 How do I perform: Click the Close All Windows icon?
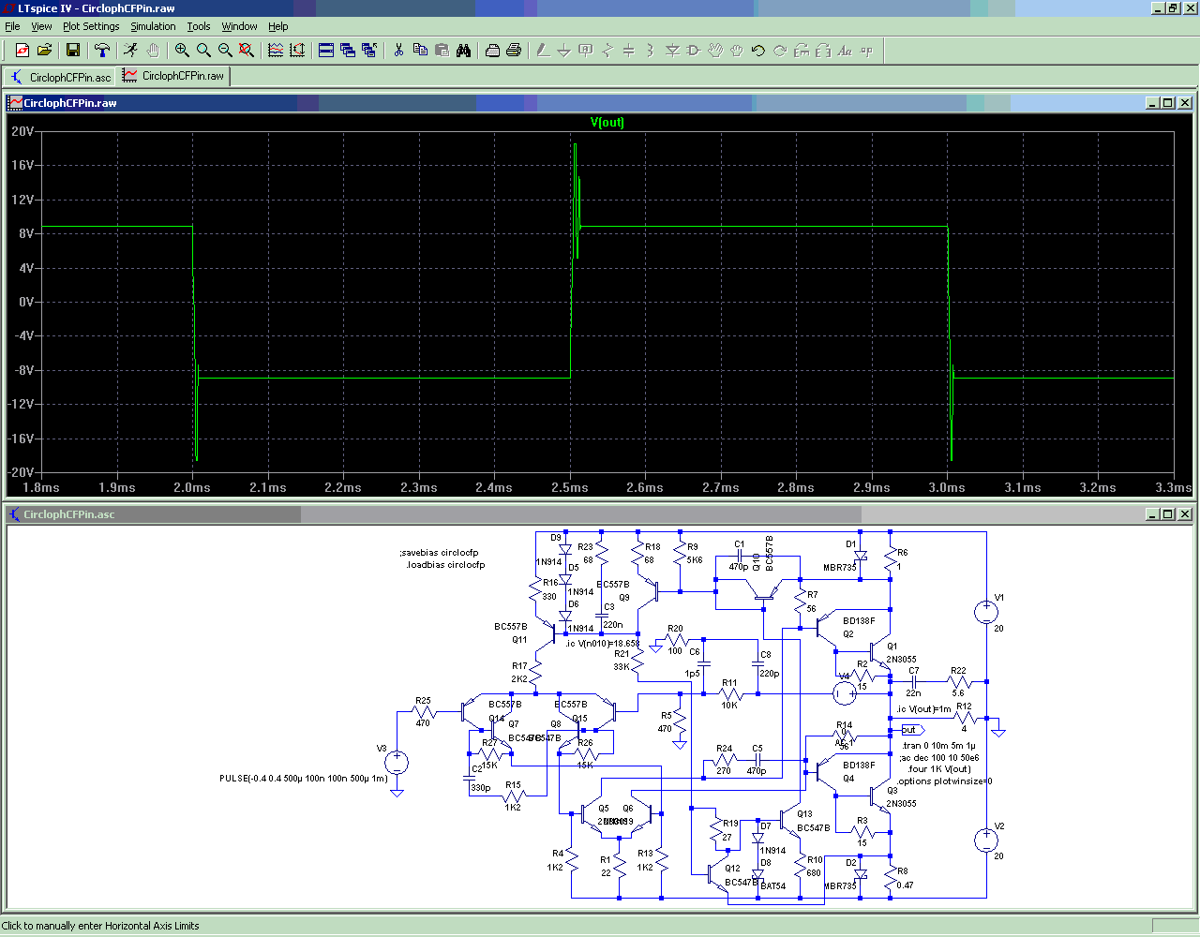[369, 51]
